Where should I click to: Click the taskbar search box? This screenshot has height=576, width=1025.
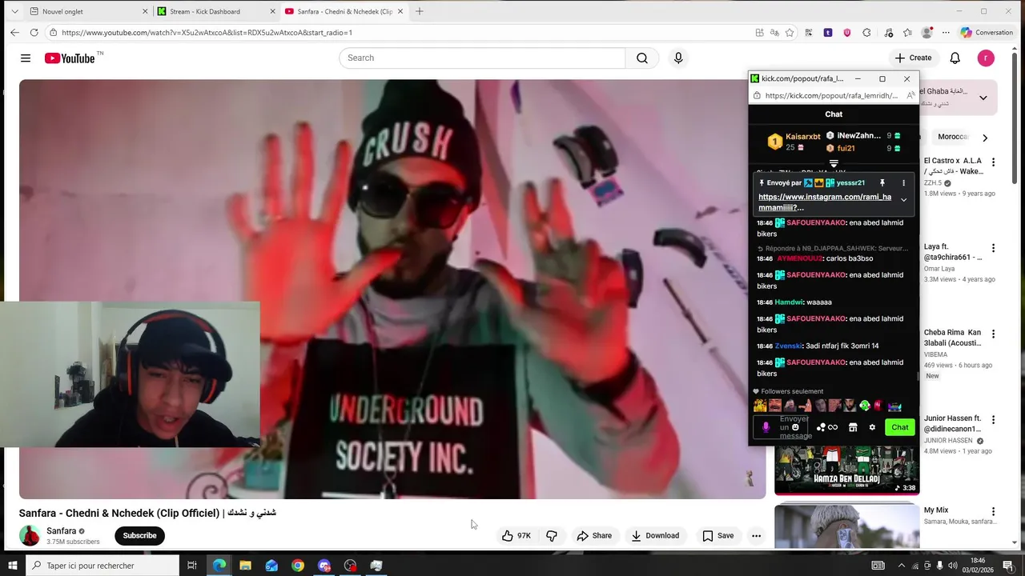tap(102, 566)
